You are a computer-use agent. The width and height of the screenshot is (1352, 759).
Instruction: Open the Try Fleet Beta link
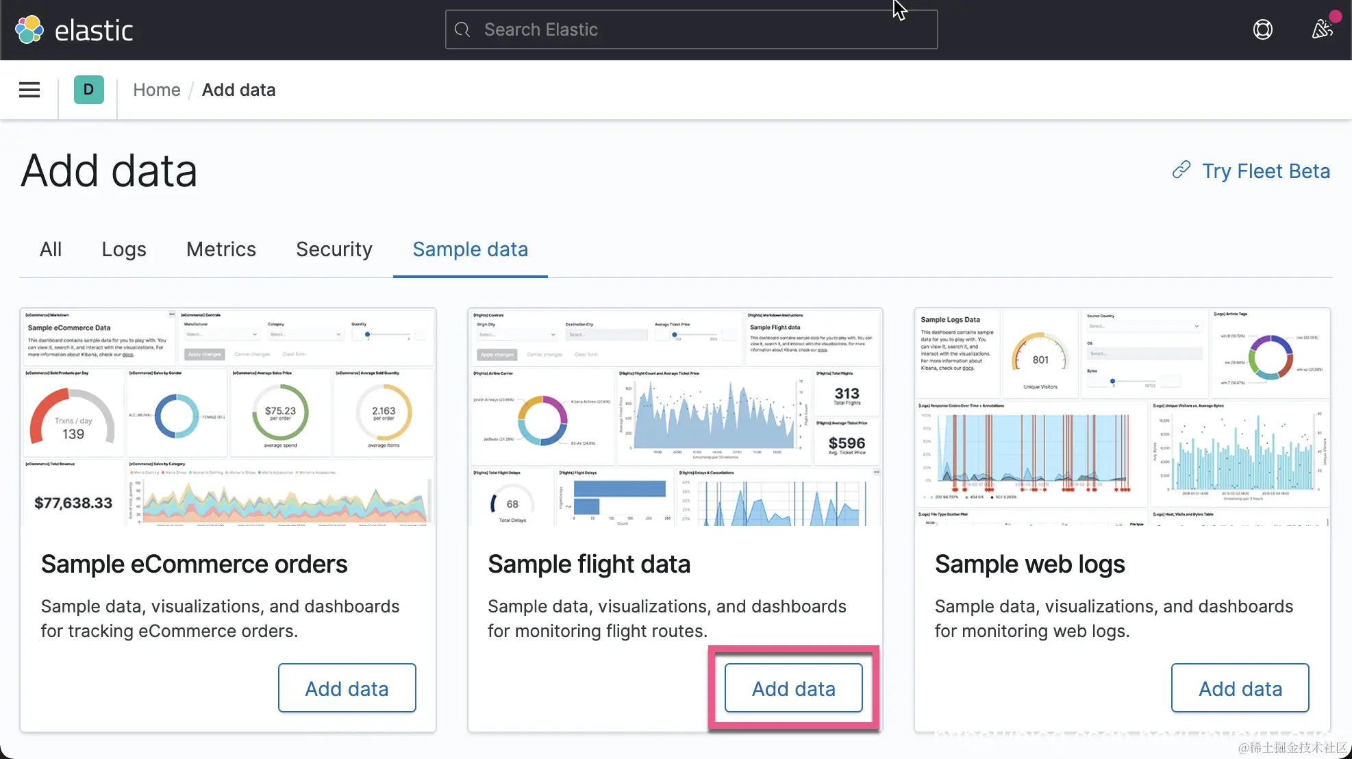[x=1266, y=171]
